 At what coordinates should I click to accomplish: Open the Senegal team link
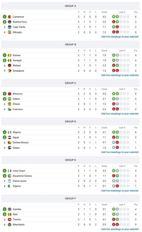point(17,60)
